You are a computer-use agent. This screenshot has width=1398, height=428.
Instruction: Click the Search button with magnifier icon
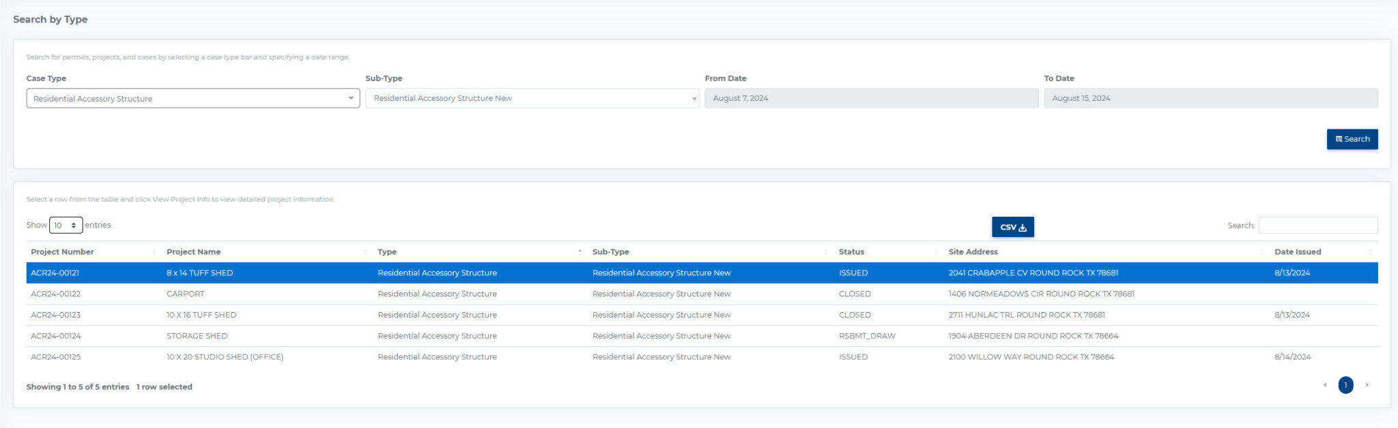point(1352,139)
